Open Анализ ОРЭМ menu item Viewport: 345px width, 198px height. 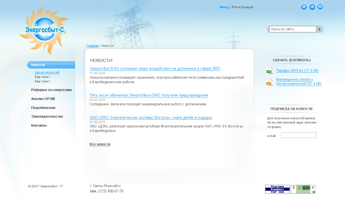tap(43, 99)
